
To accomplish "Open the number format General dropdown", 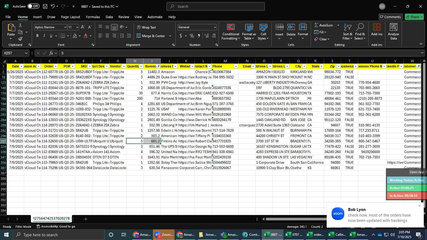I will click(215, 27).
